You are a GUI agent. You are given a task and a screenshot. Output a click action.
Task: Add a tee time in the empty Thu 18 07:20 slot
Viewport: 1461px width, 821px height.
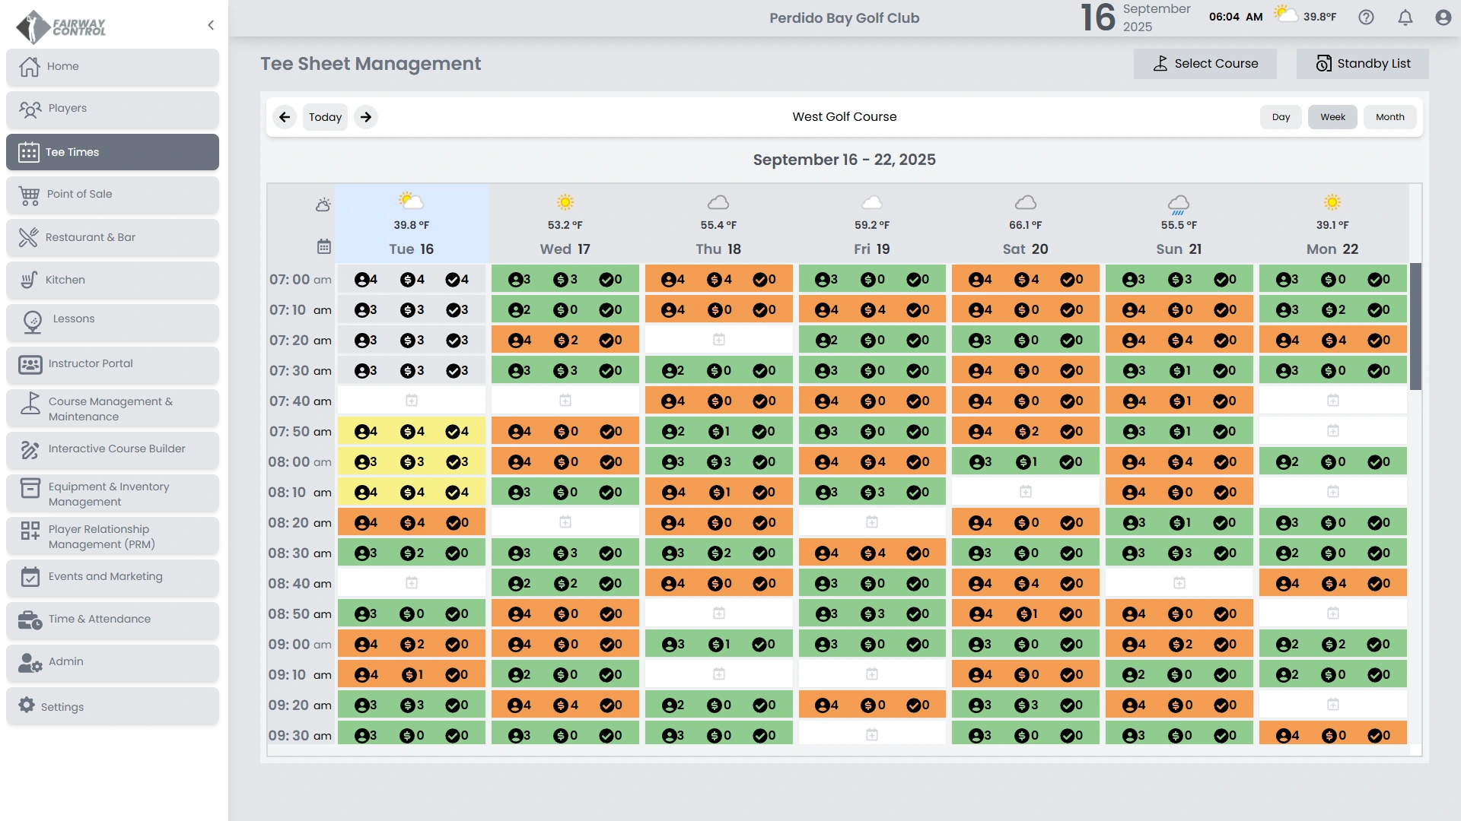tap(718, 340)
